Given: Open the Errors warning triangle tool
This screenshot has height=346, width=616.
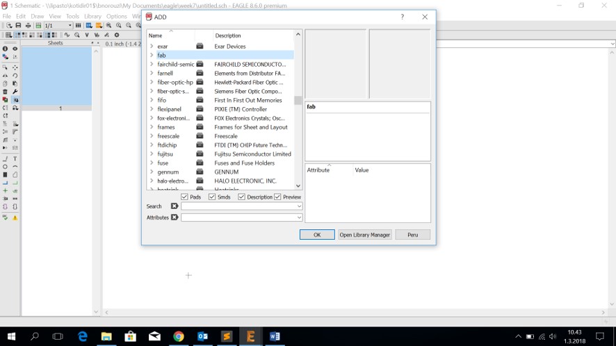Looking at the screenshot, I should [15, 217].
